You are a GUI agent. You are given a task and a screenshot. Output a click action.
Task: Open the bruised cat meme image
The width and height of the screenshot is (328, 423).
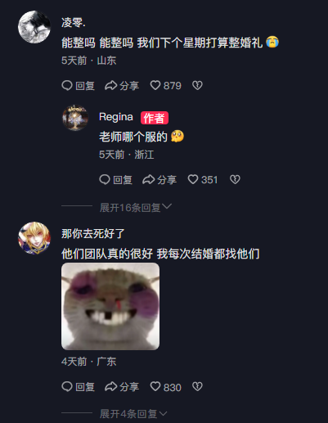(x=110, y=306)
